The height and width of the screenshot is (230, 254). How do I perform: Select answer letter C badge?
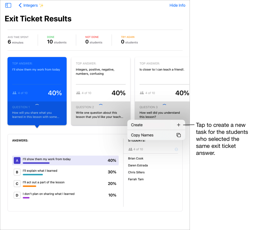17,184
